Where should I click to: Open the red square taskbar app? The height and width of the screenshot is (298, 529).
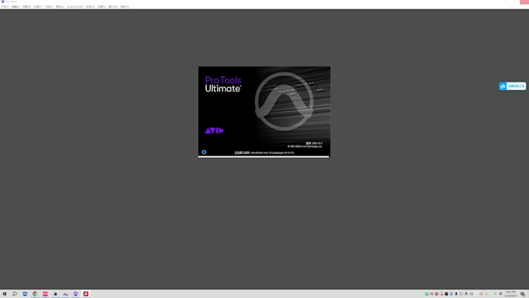[x=86, y=294]
